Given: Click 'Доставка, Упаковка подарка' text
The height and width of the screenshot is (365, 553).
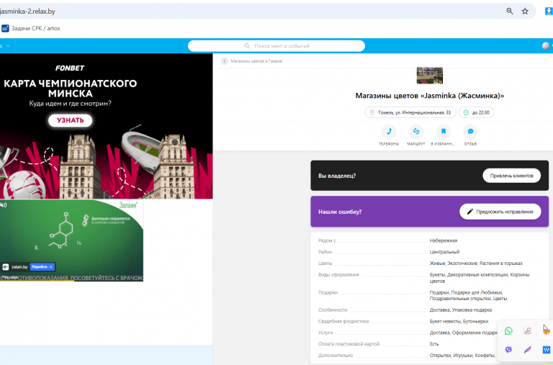Looking at the screenshot, I should pos(461,310).
